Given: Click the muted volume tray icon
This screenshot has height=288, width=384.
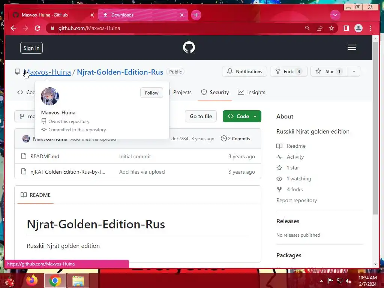Looking at the screenshot, I should [349, 281].
